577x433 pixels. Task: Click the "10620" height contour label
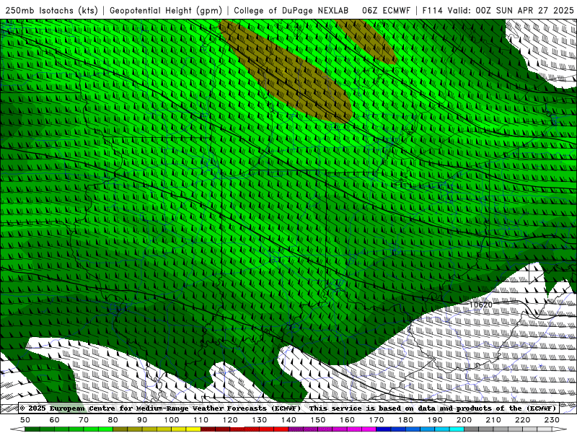tap(480, 305)
